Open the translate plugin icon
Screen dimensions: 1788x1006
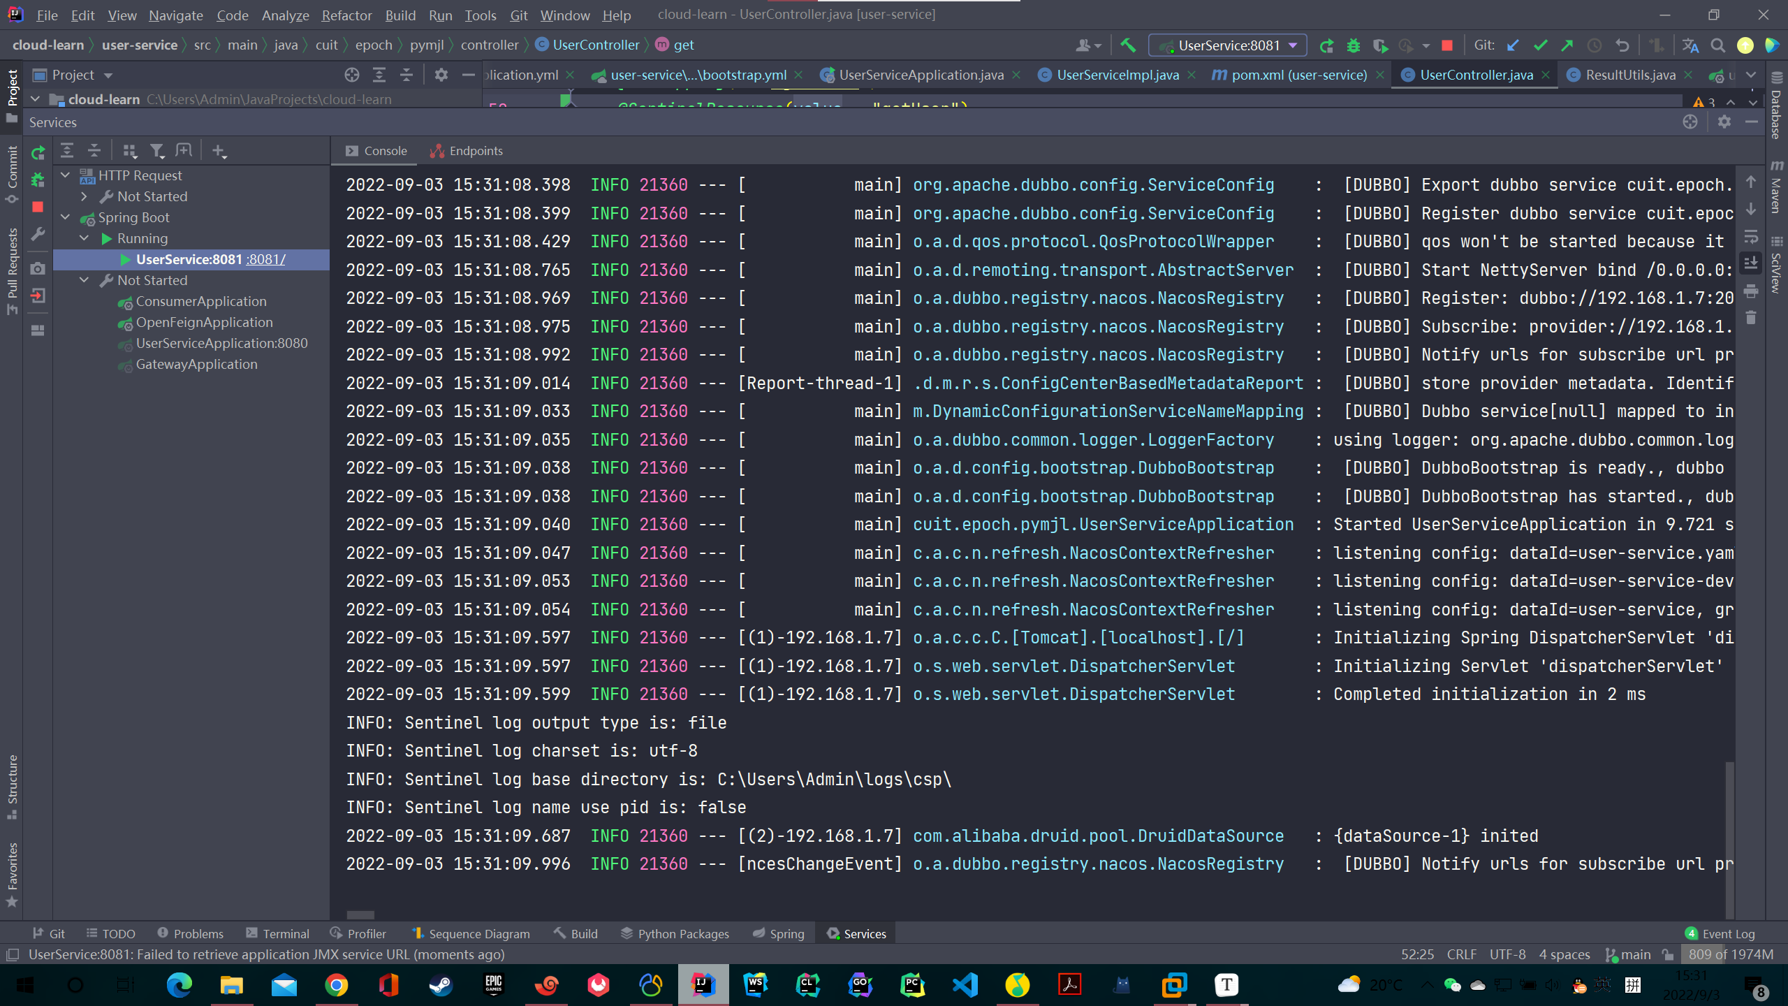tap(1690, 45)
